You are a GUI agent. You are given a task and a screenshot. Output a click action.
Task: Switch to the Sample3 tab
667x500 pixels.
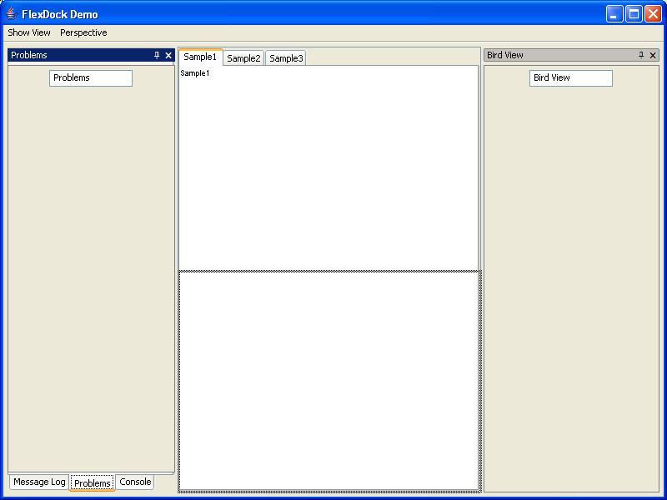[286, 58]
